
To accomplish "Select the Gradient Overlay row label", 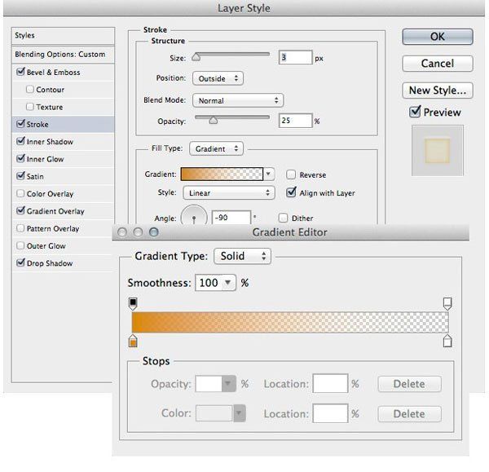I will (x=55, y=211).
